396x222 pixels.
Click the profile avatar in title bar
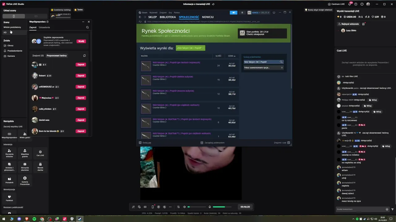point(368,4)
